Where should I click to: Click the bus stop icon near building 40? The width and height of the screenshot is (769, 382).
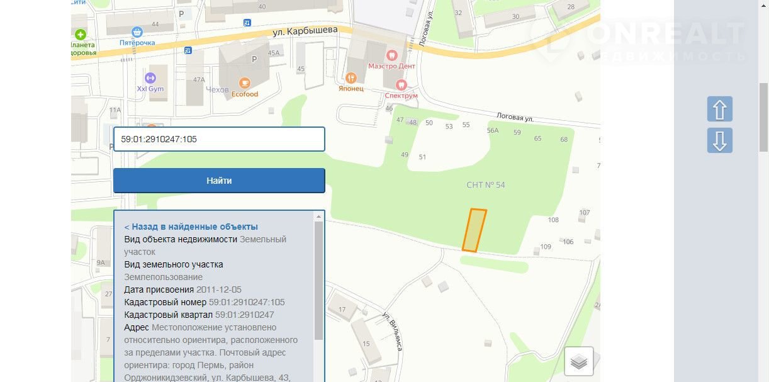(247, 23)
